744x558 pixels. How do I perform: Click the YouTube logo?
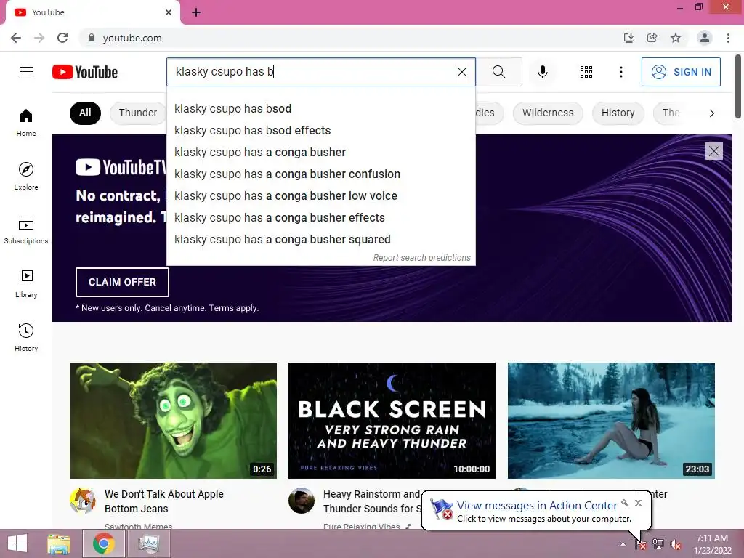85,72
